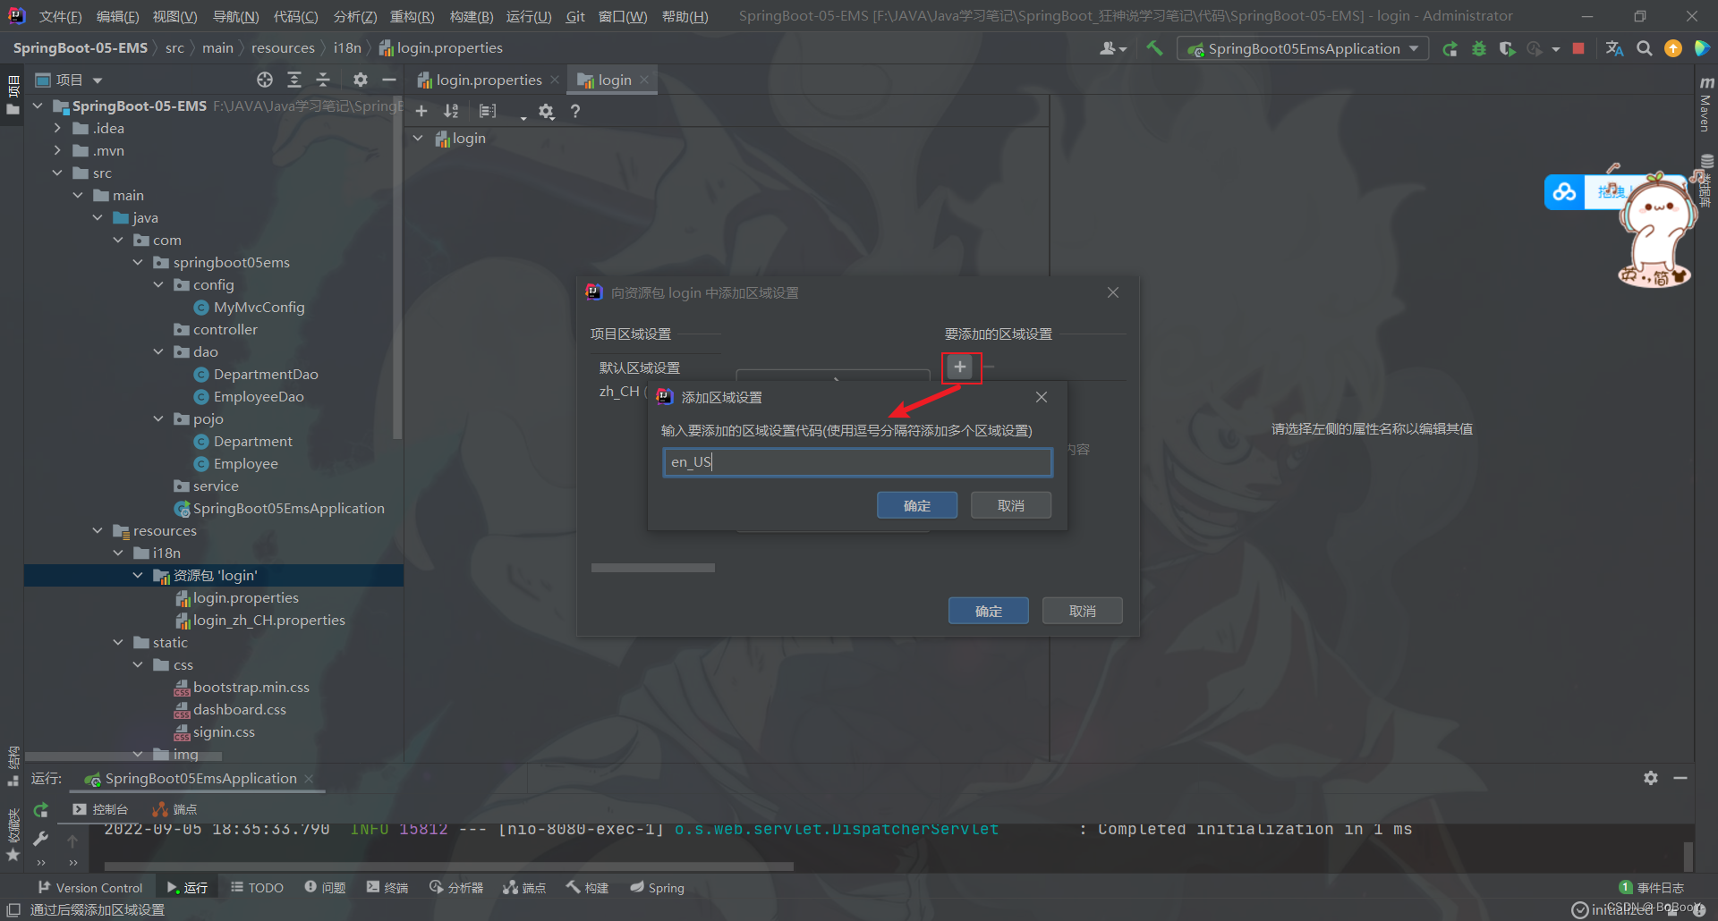Click the wrench icon in Run panel
The width and height of the screenshot is (1718, 921).
[x=40, y=839]
